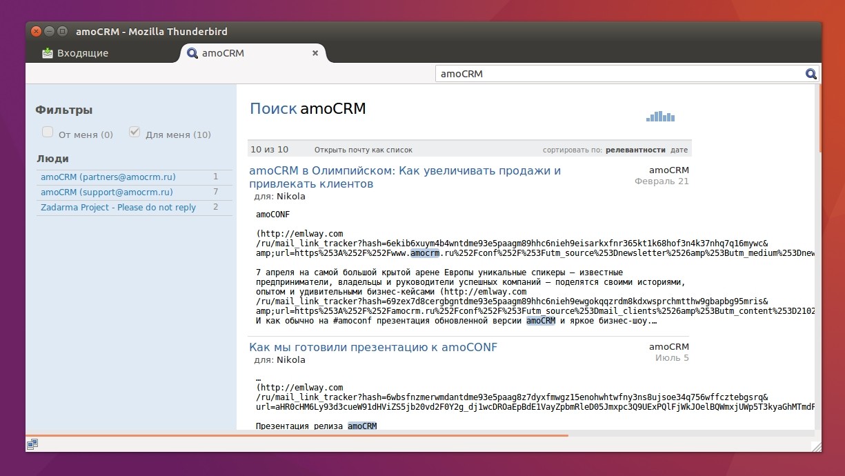Click the #amoconf line in first message preview
845x476 pixels.
point(456,321)
